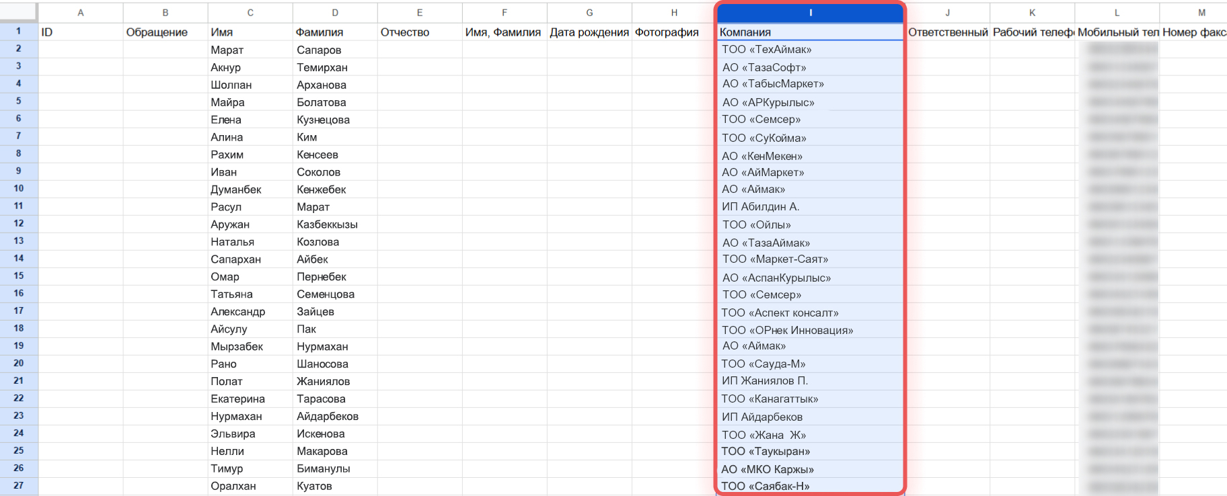Screen dimensions: 1227x496
Task: Click the "Компания" header cell
Action: 810,32
